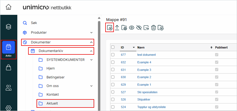The width and height of the screenshot is (237, 111).
Task: Open the Ski spesialisten document link
Action: click(147, 92)
